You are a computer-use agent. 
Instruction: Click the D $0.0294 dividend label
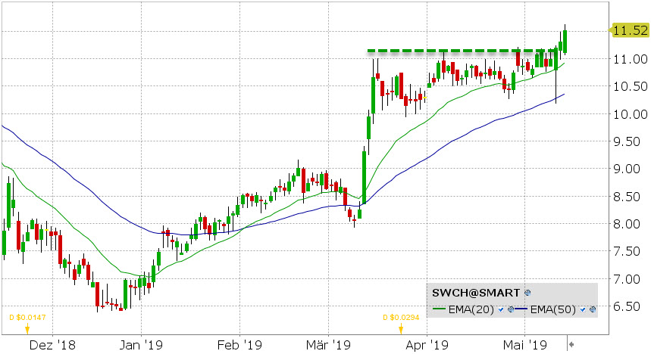pyautogui.click(x=401, y=318)
